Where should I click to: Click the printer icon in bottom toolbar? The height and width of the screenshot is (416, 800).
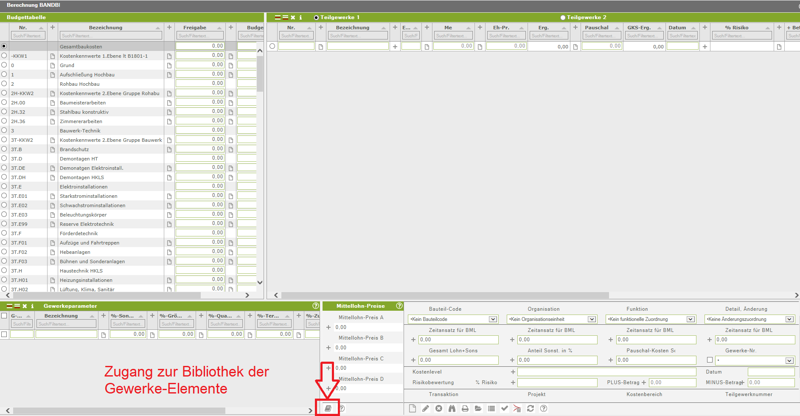[465, 408]
